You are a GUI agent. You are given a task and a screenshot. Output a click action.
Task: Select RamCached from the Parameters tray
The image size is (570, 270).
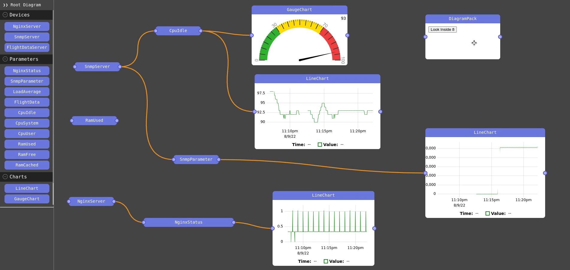(27, 165)
